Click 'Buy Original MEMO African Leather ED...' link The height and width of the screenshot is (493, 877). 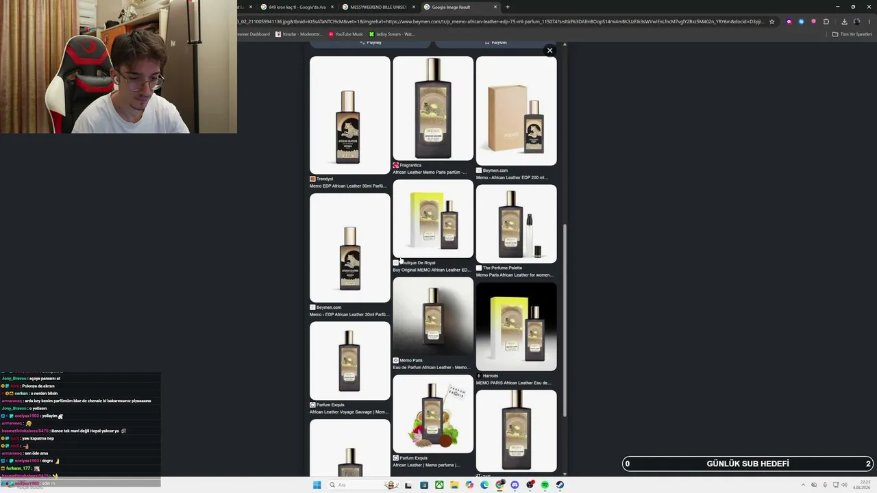(x=432, y=270)
